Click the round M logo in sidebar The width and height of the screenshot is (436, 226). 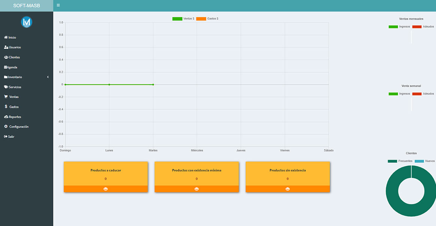(27, 22)
